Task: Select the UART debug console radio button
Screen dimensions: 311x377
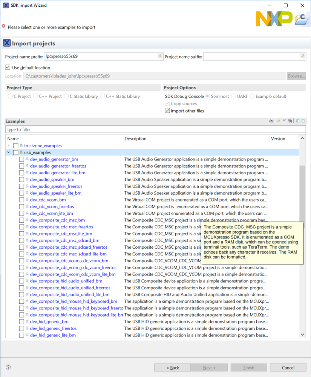Action: 233,96
